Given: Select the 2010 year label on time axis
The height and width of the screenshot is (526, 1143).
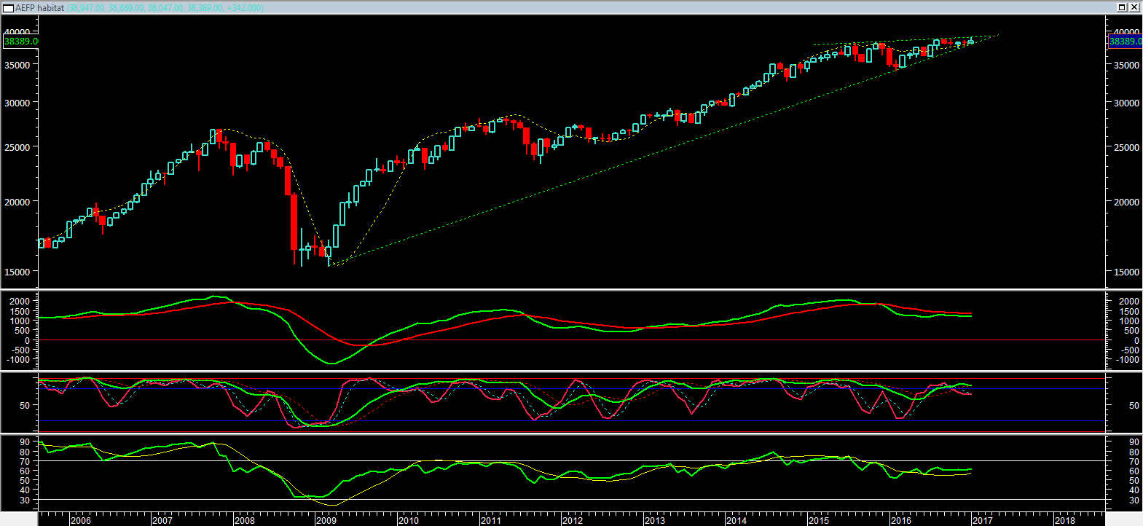Looking at the screenshot, I should pos(409,520).
